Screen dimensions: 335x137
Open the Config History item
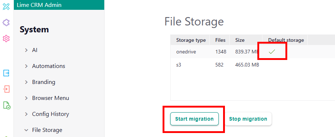point(50,114)
